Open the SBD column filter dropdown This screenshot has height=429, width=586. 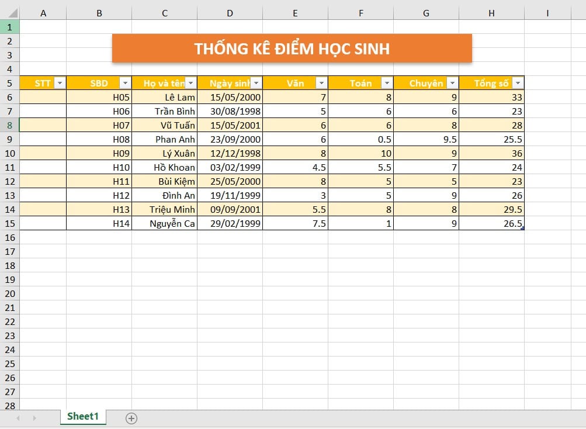click(125, 83)
